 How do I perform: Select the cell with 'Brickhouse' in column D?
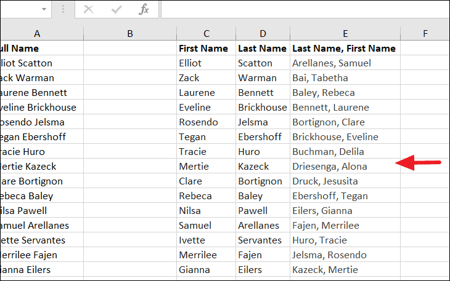tap(263, 107)
